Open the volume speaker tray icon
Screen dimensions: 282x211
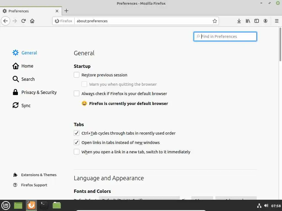click(x=266, y=206)
